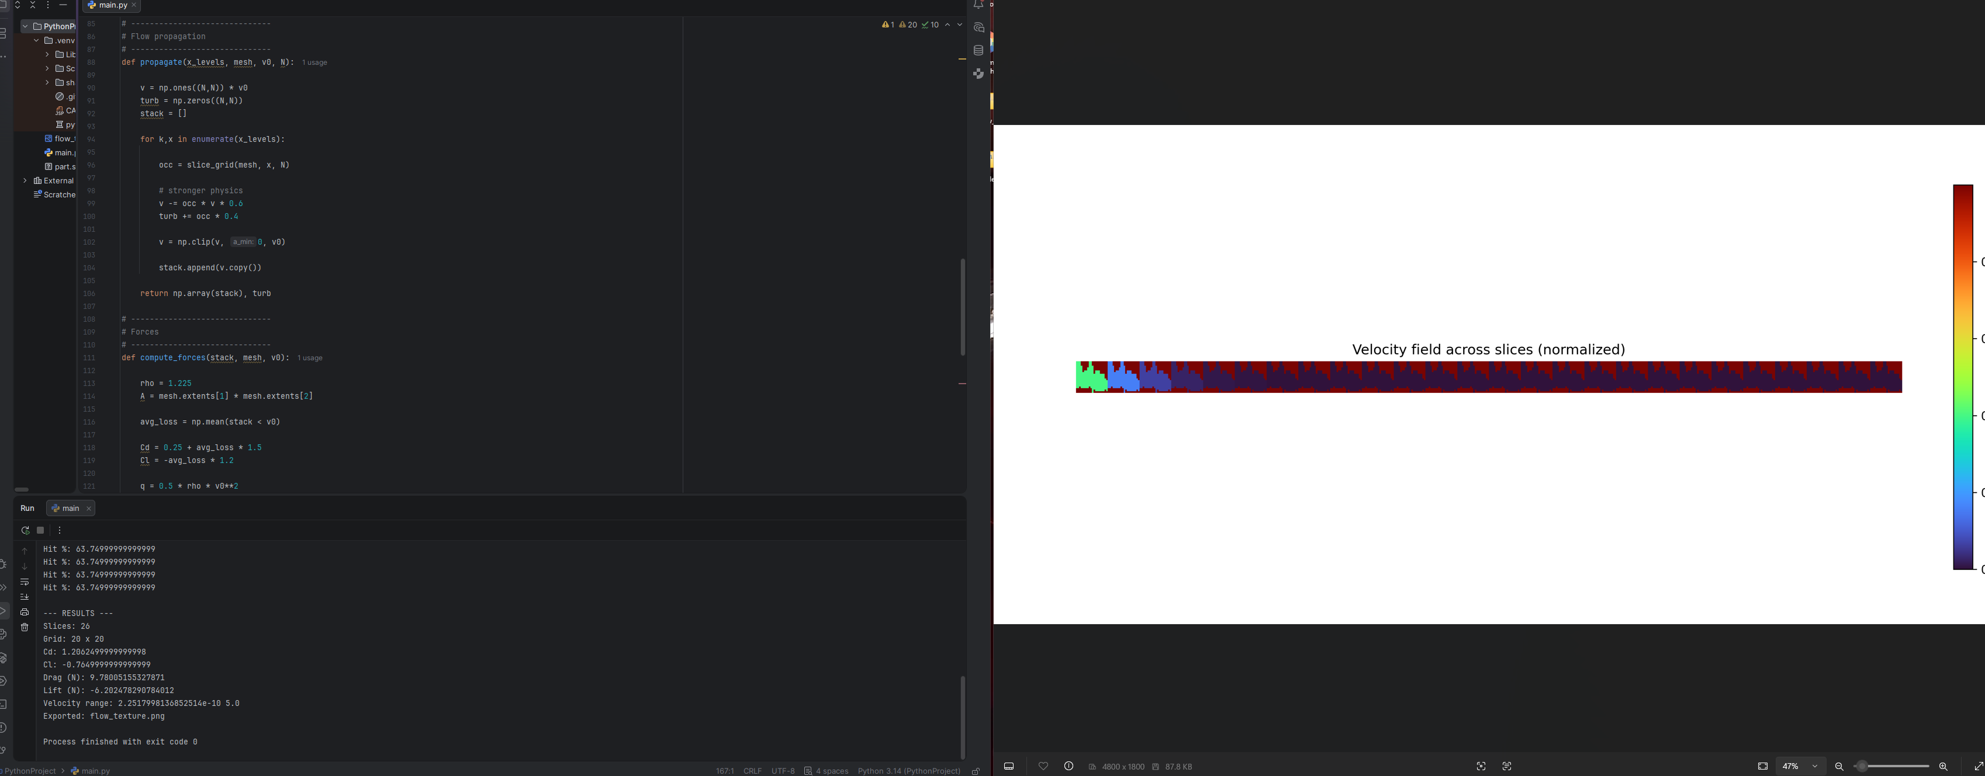Open the file info icon in the image viewer
Image resolution: width=1985 pixels, height=776 pixels.
pos(1068,767)
